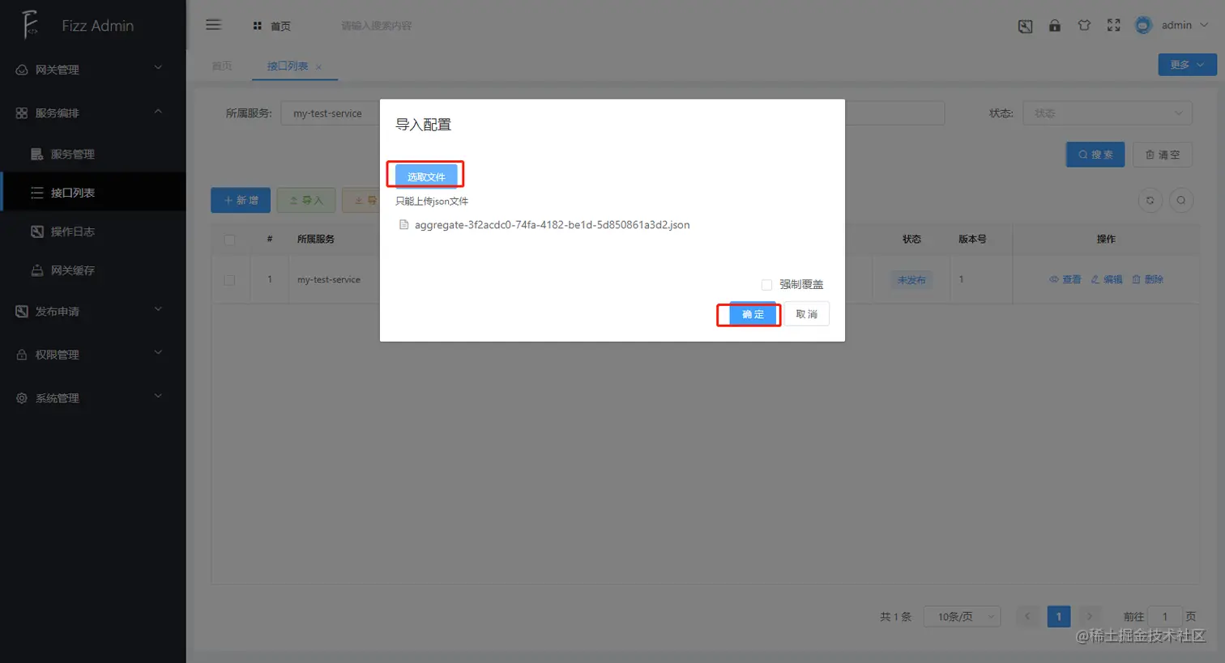Screen dimensions: 1225x663
Task: Click the 服务编排 grid icon
Action: click(22, 113)
